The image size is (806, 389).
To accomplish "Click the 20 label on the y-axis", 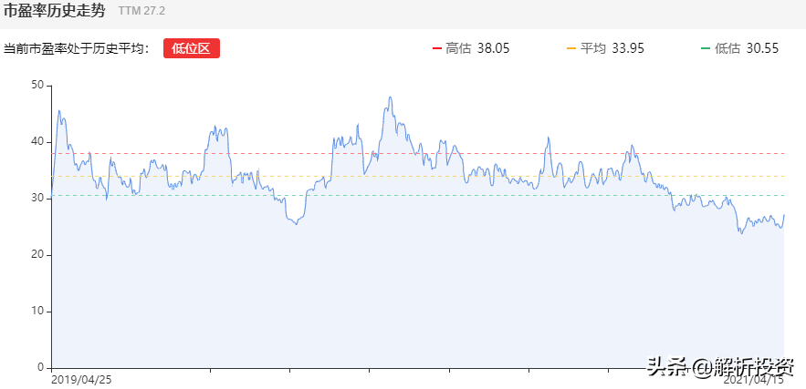I will 37,254.
